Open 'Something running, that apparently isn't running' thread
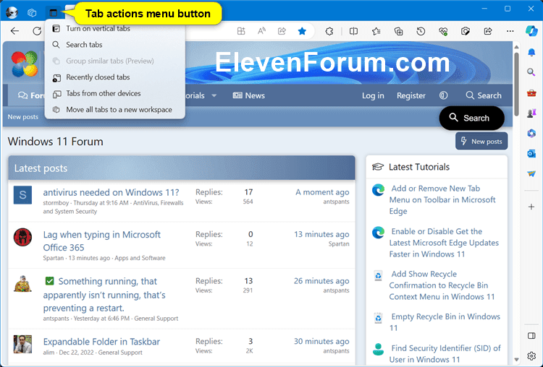Screen dimensions: 543x367 coord(104,295)
